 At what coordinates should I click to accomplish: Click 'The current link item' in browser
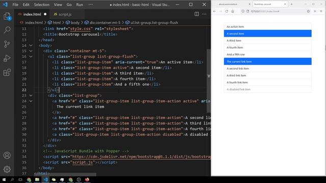267,62
